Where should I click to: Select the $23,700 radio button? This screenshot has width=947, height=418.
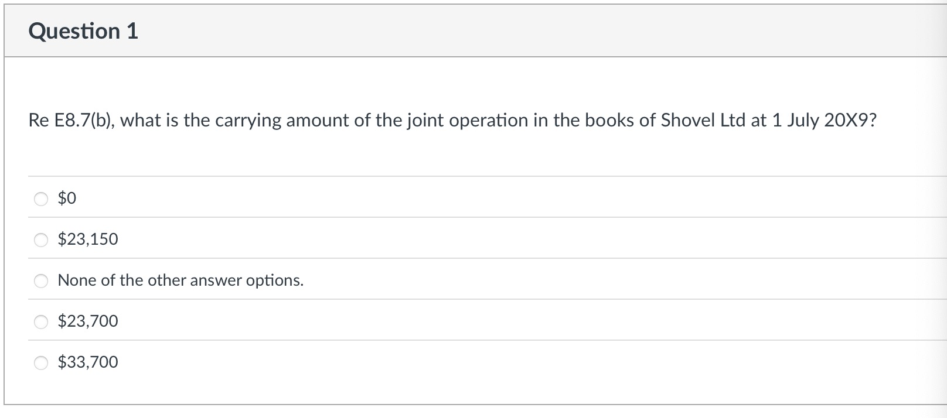click(40, 321)
